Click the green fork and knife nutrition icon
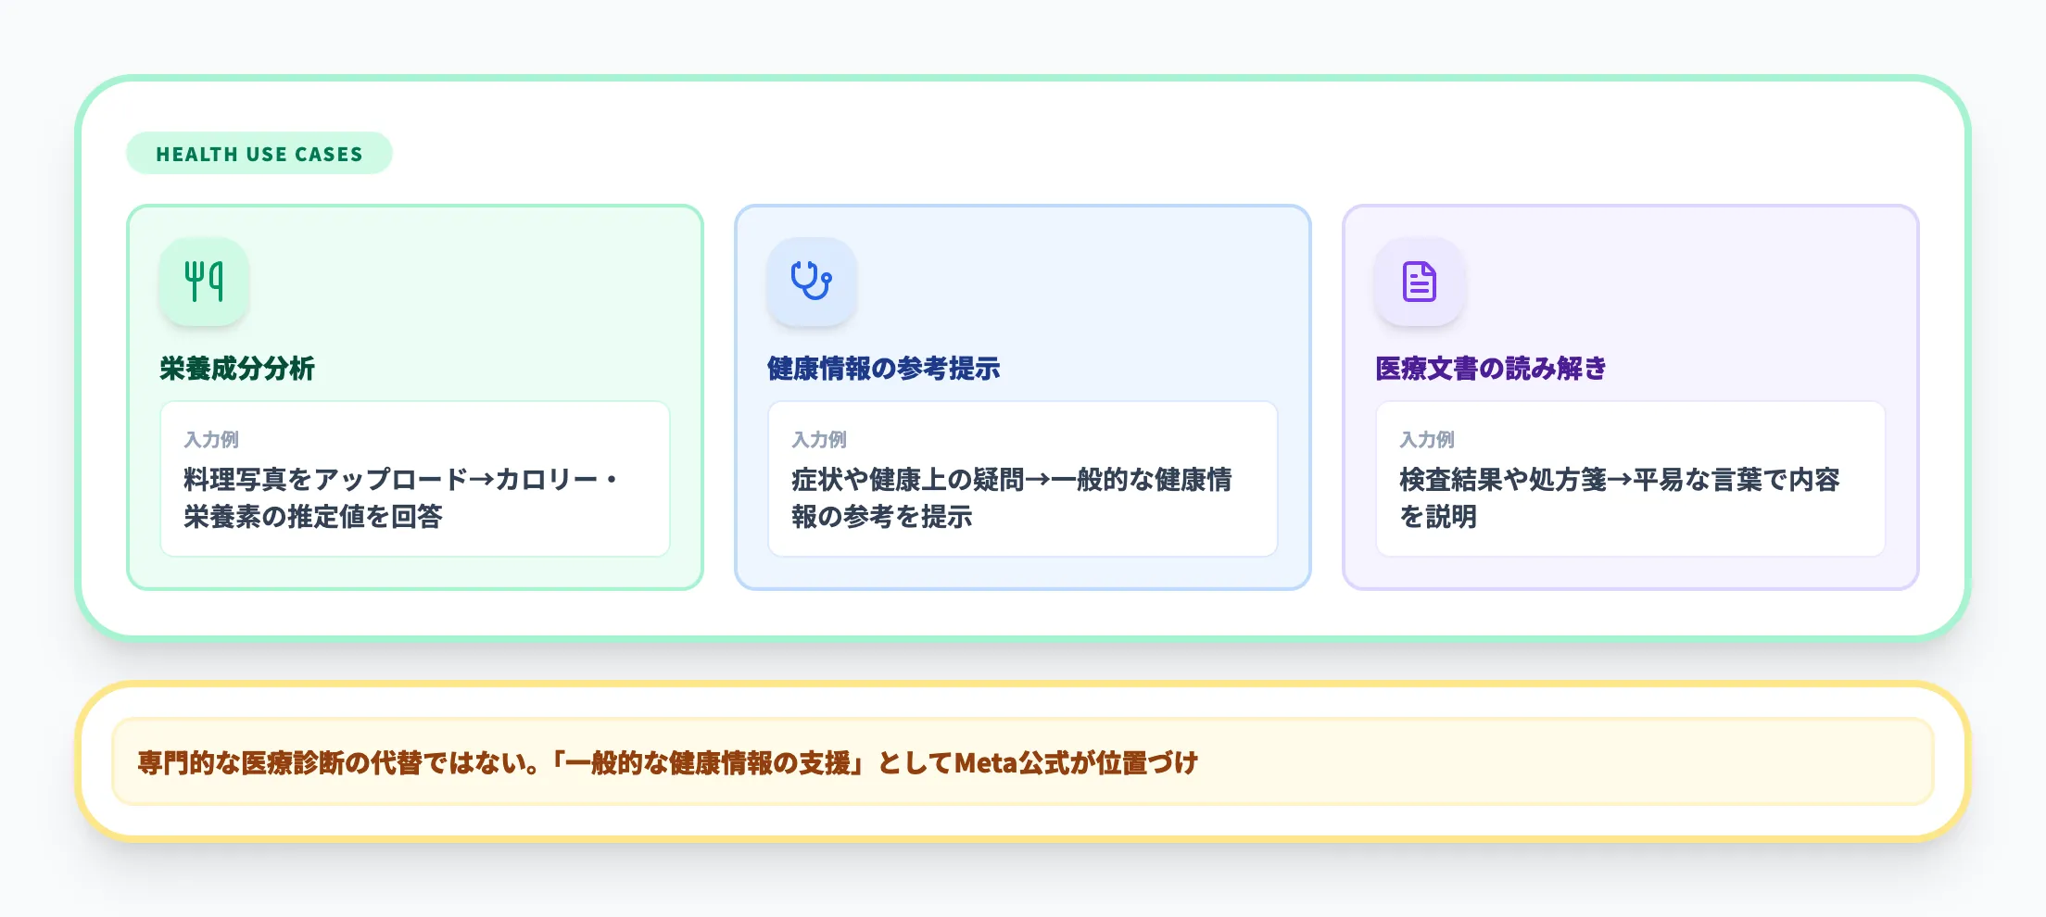This screenshot has width=2046, height=917. coord(203,282)
